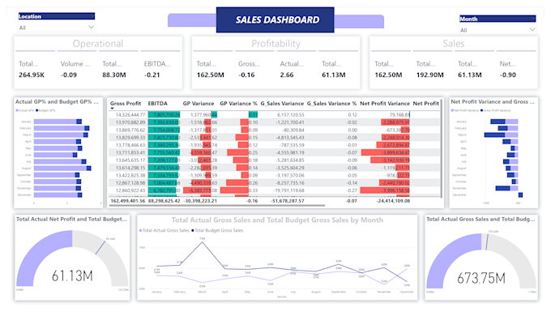Click Total Budget Gross Sales legend item
The width and height of the screenshot is (551, 316).
[217, 231]
